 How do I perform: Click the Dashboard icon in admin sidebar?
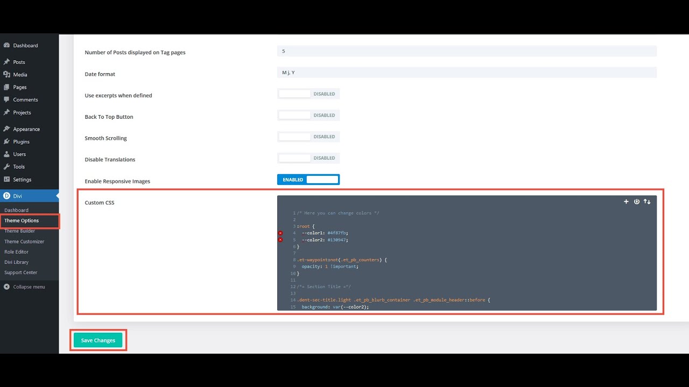(6, 46)
